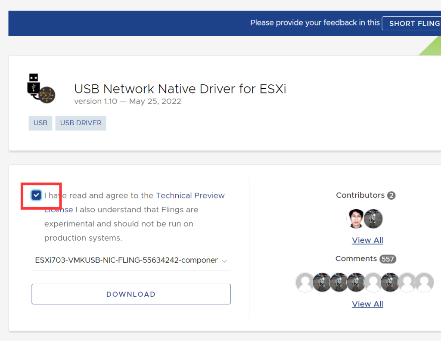The height and width of the screenshot is (341, 441).
Task: Click View All under Comments
Action: click(367, 304)
